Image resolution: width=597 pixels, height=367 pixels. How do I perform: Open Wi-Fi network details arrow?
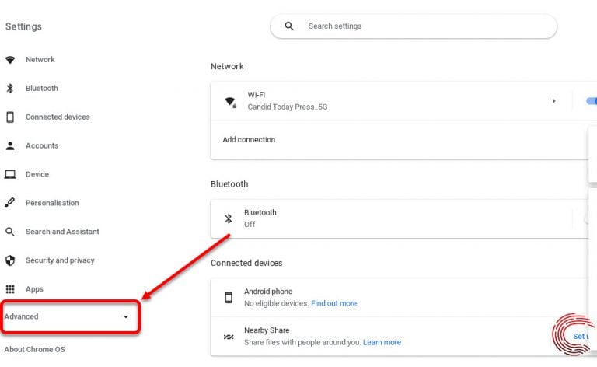tap(553, 101)
